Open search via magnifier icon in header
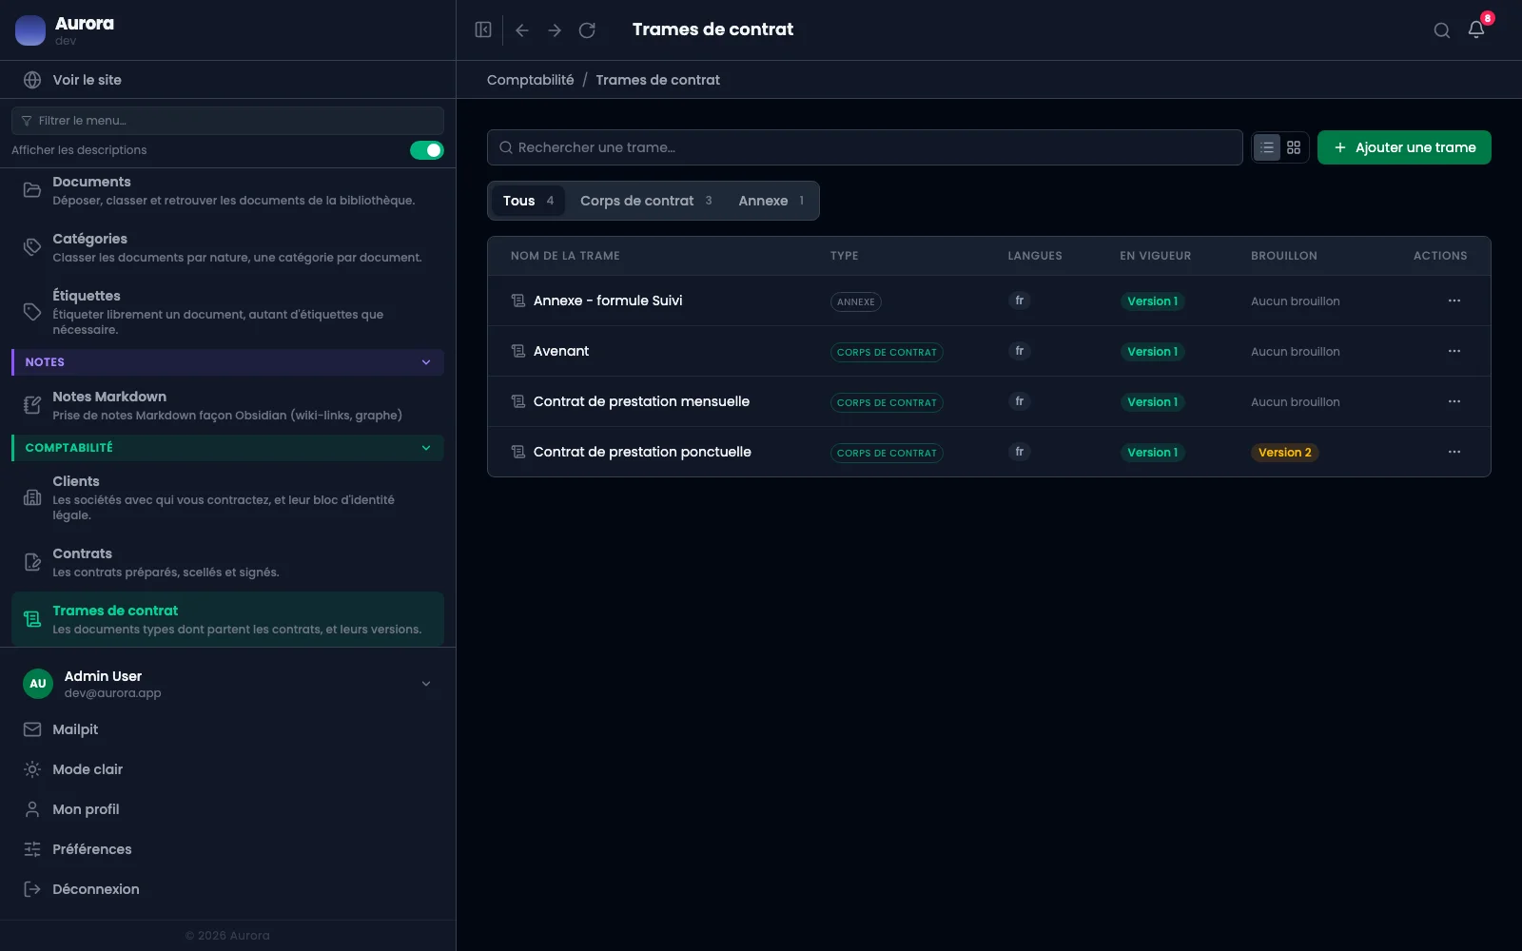 pyautogui.click(x=1442, y=29)
